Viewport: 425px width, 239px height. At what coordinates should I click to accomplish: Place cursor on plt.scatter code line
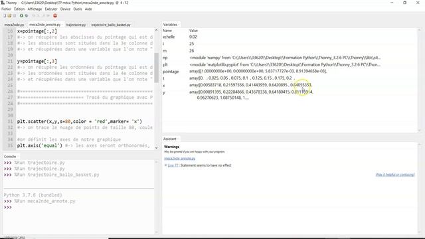(x=80, y=121)
